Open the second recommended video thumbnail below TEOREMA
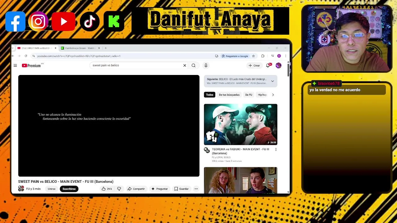Viewport: 397px width, 223px height. 241,181
